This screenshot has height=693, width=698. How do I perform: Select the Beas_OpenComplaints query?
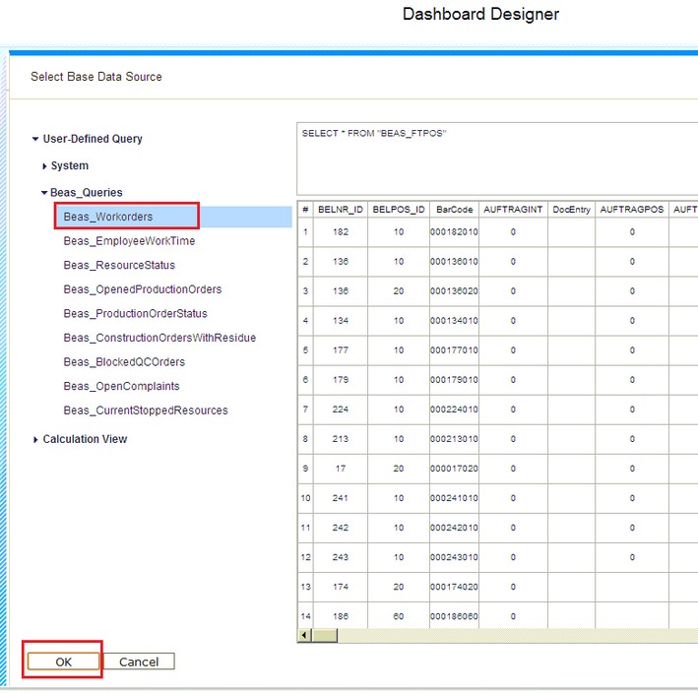pyautogui.click(x=121, y=387)
